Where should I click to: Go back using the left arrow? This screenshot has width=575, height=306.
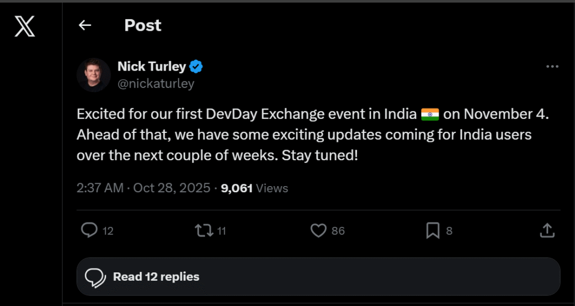tap(85, 25)
